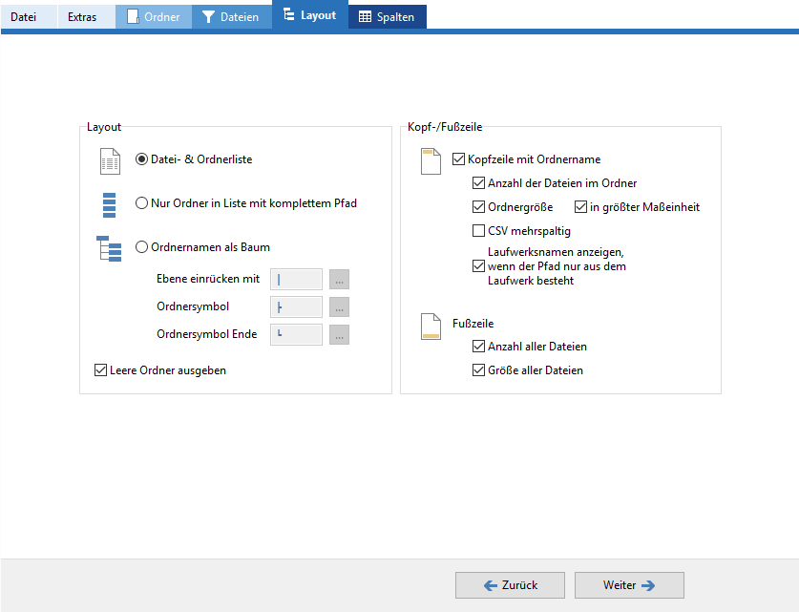Screen dimensions: 799x612
Task: Open picker button next to Ordnersymbol field
Action: pyautogui.click(x=339, y=307)
